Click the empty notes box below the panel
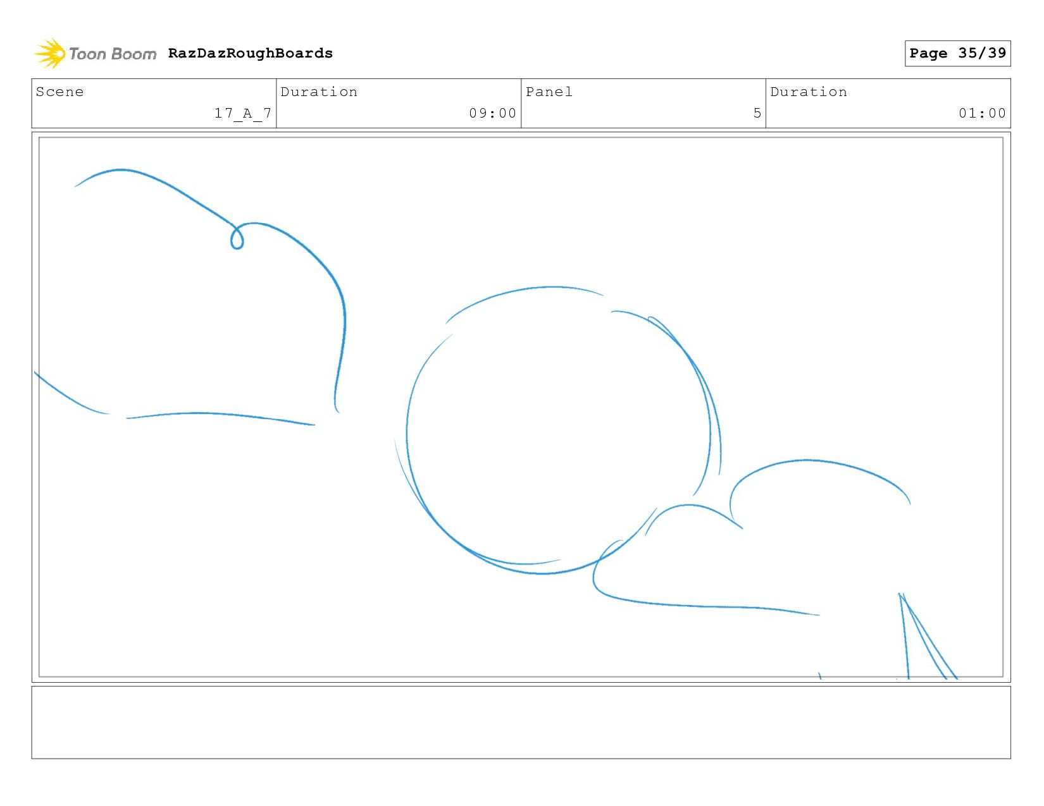 [521, 723]
